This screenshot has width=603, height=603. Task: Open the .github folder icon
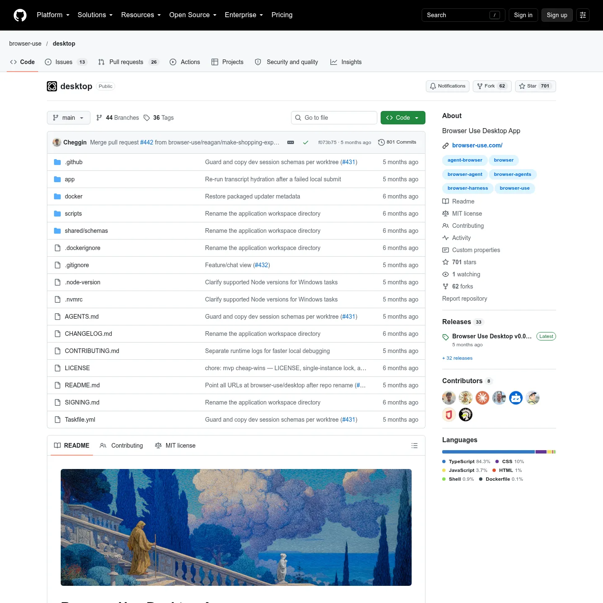pos(57,162)
